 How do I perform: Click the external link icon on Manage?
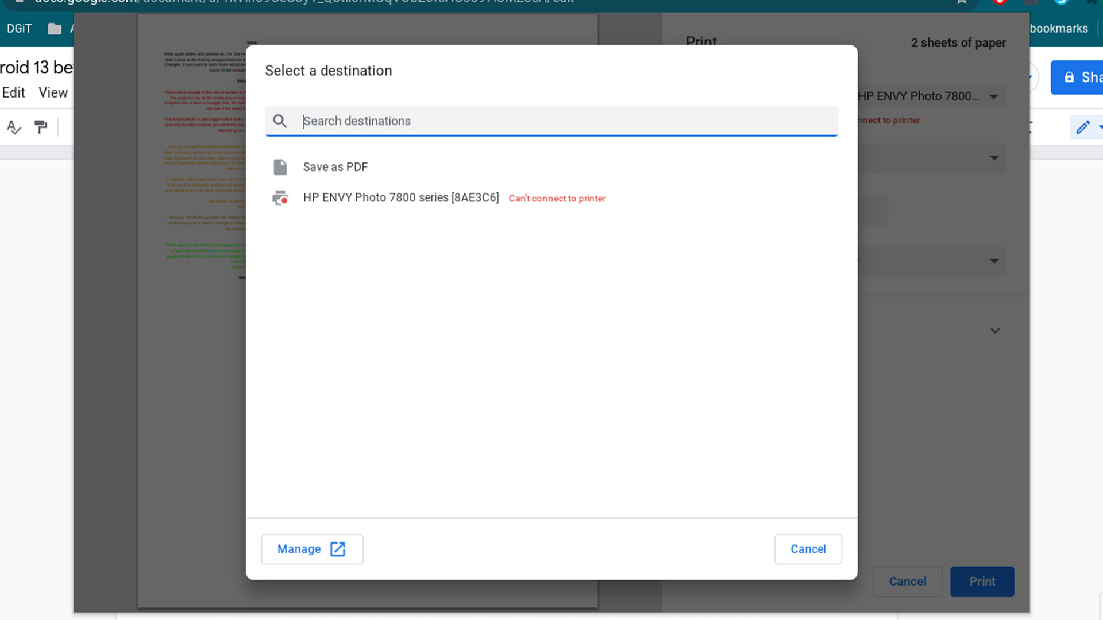click(338, 549)
